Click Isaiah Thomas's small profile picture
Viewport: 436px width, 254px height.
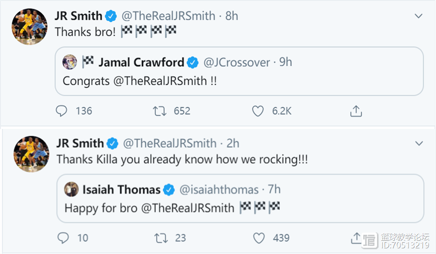point(71,189)
